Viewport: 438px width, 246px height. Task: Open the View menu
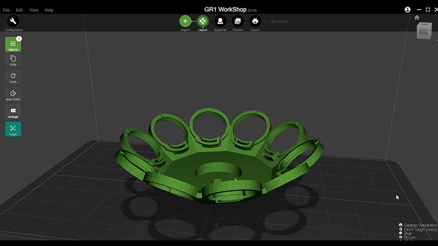(x=34, y=10)
